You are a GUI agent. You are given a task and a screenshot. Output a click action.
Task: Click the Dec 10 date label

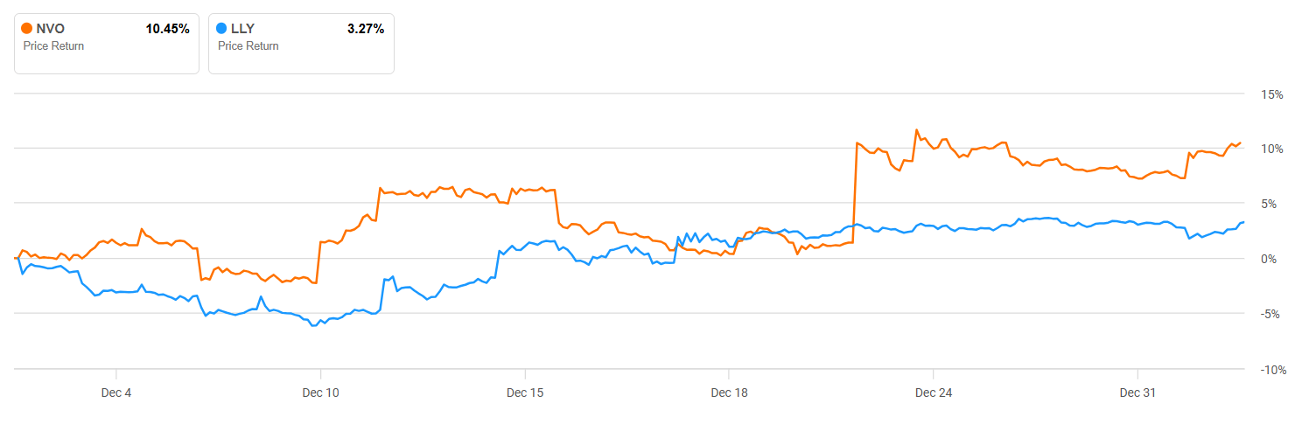pos(320,393)
